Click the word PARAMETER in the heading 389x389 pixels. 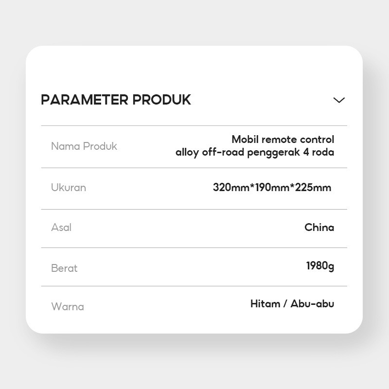click(85, 100)
